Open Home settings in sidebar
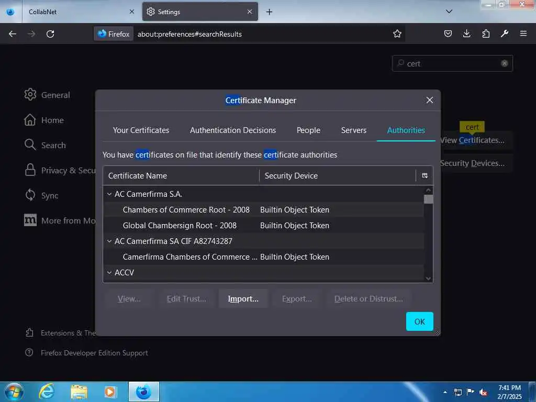The image size is (536, 402). click(44, 120)
